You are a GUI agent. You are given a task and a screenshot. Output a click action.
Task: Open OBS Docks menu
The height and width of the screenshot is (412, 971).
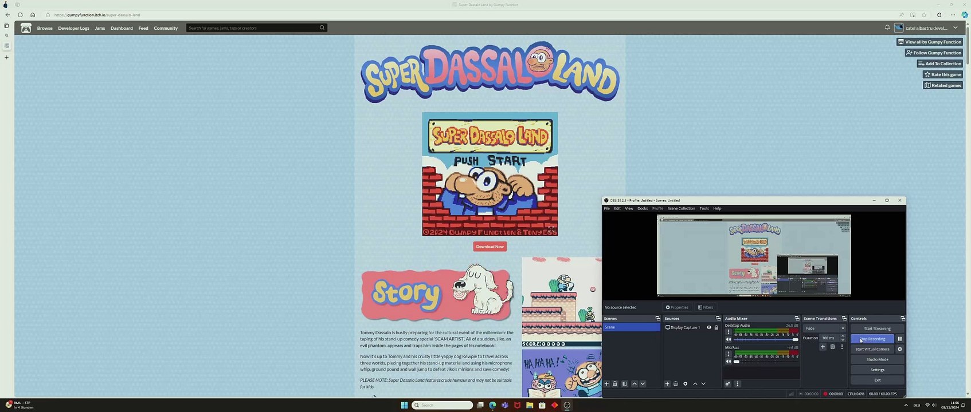tap(643, 208)
